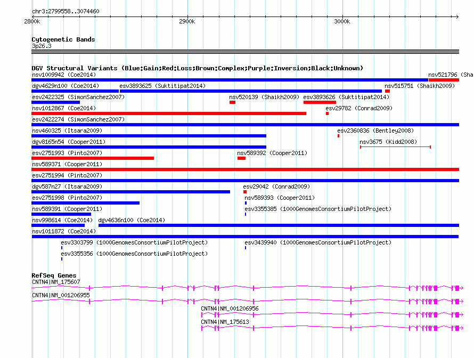Click the esv3893625 (Suktitipat2014) variant label
This screenshot has height=358, width=474.
162,86
